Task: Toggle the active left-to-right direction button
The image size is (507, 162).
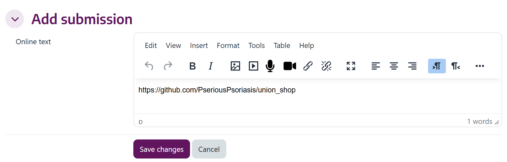Action: [437, 66]
